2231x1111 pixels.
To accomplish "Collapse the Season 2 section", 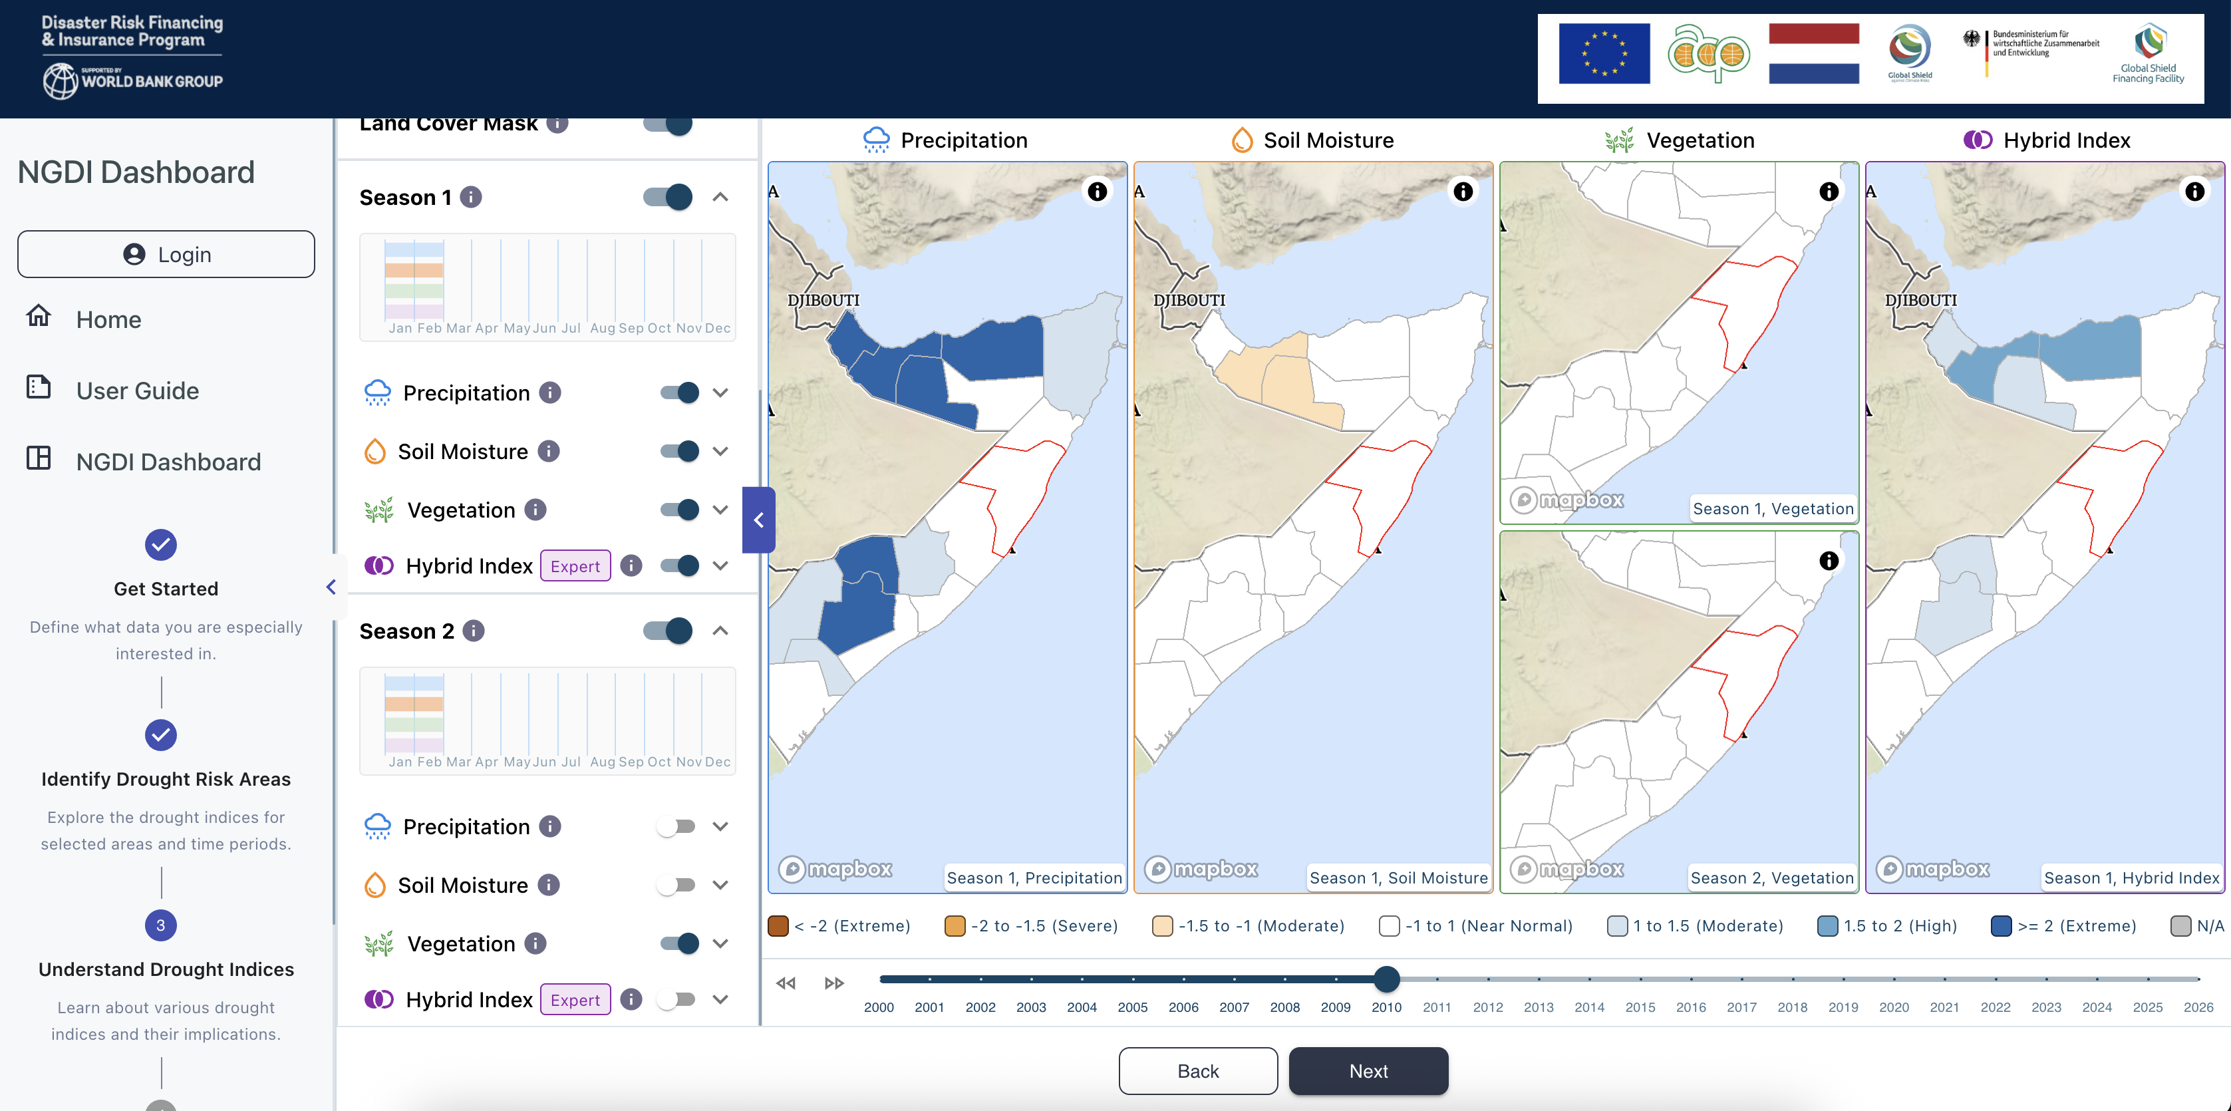I will click(720, 631).
